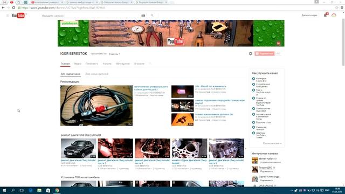This screenshot has height=194, width=345.
Task: Open the YouTube logo home link
Action: tap(18, 16)
